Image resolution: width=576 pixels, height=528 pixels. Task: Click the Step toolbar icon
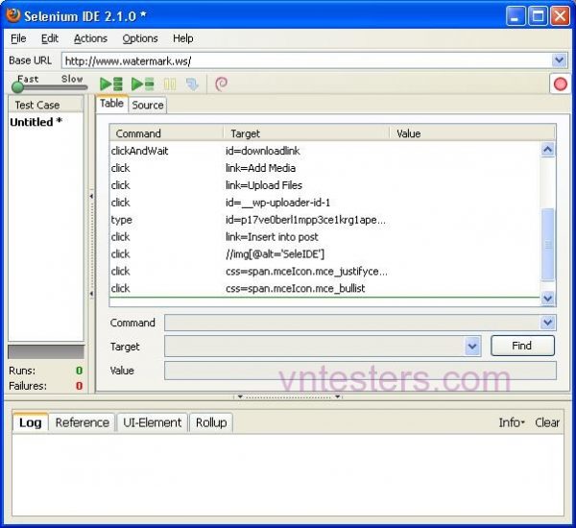coord(192,84)
